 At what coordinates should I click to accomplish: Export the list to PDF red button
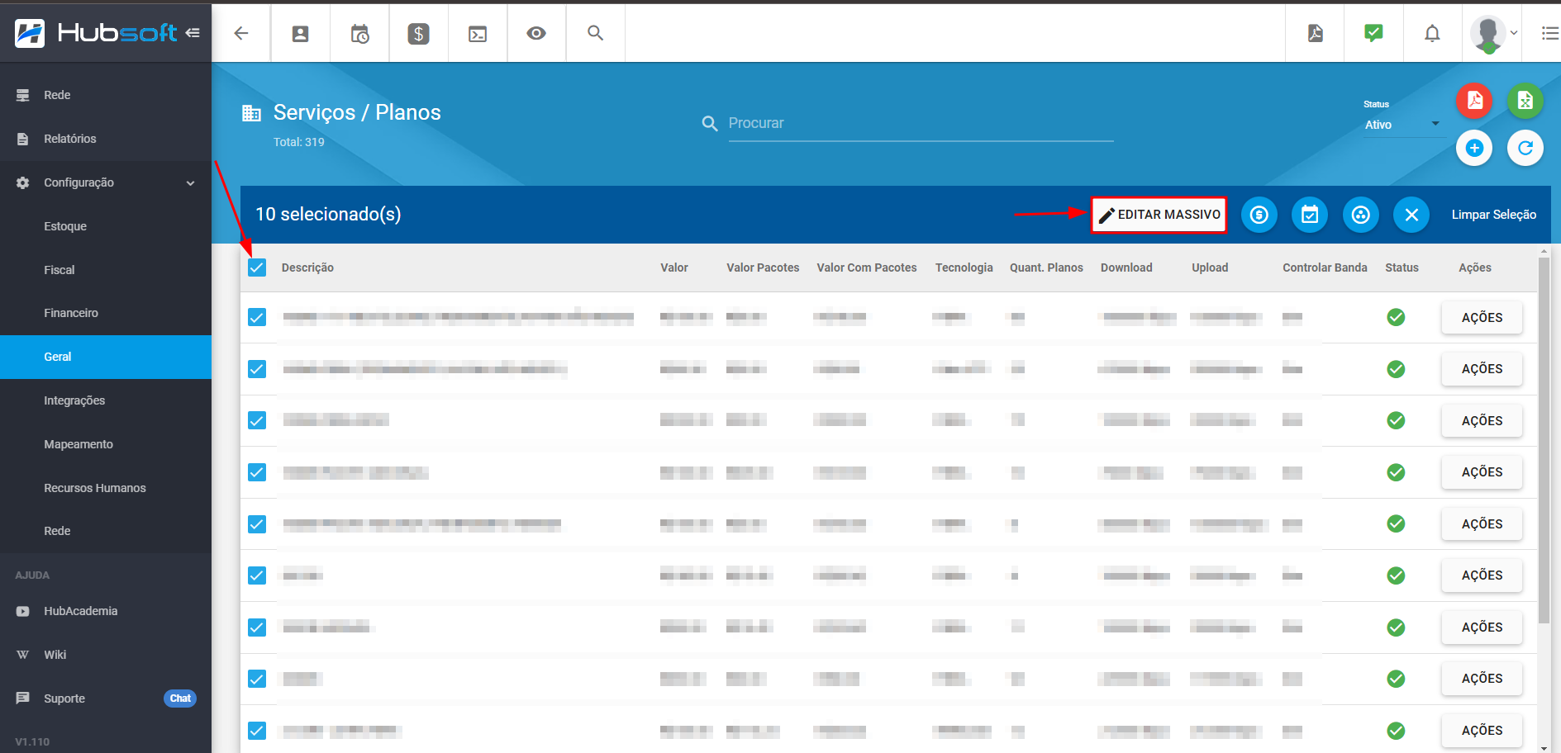point(1474,101)
